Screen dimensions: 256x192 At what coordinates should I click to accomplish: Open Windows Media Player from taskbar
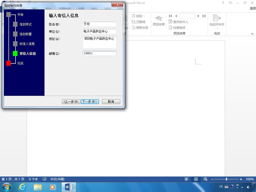click(53, 187)
